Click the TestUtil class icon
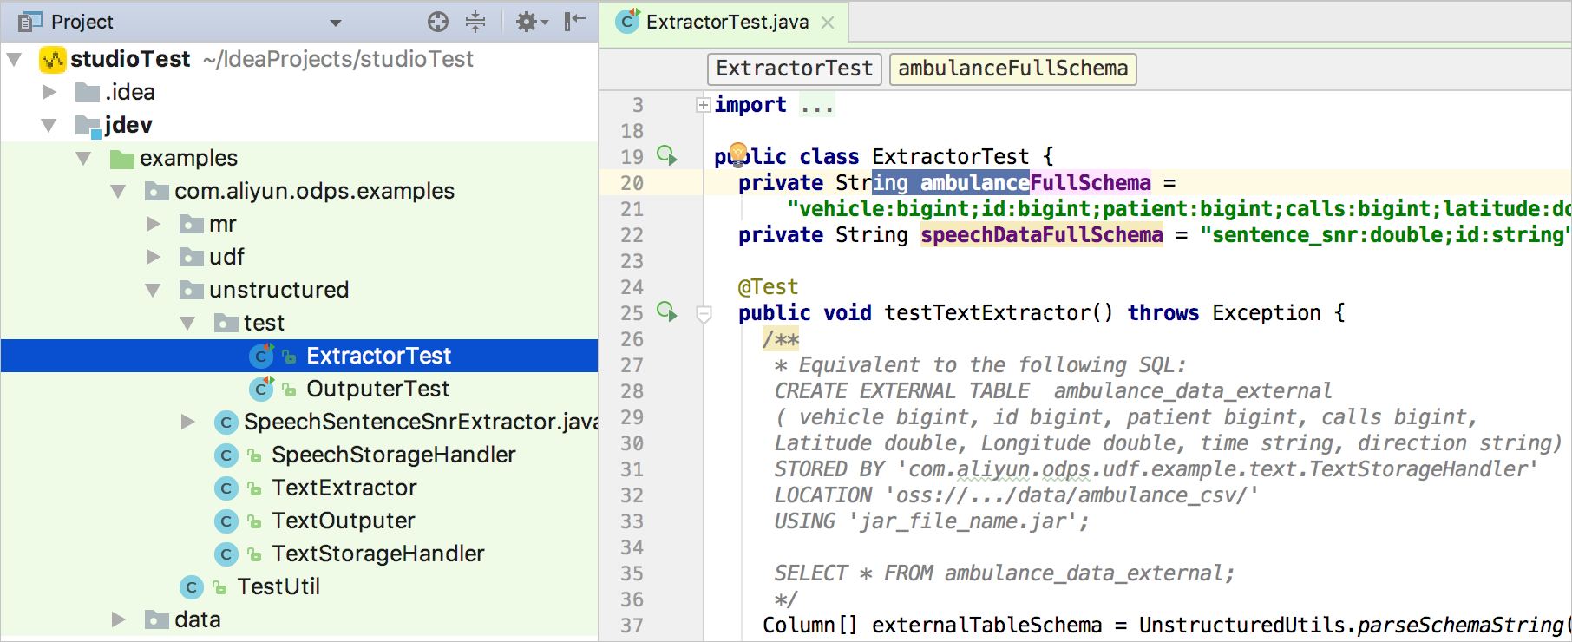The image size is (1572, 642). [192, 587]
